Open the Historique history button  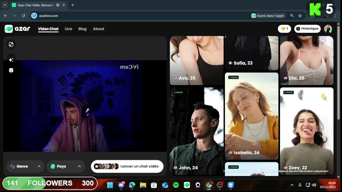[307, 29]
